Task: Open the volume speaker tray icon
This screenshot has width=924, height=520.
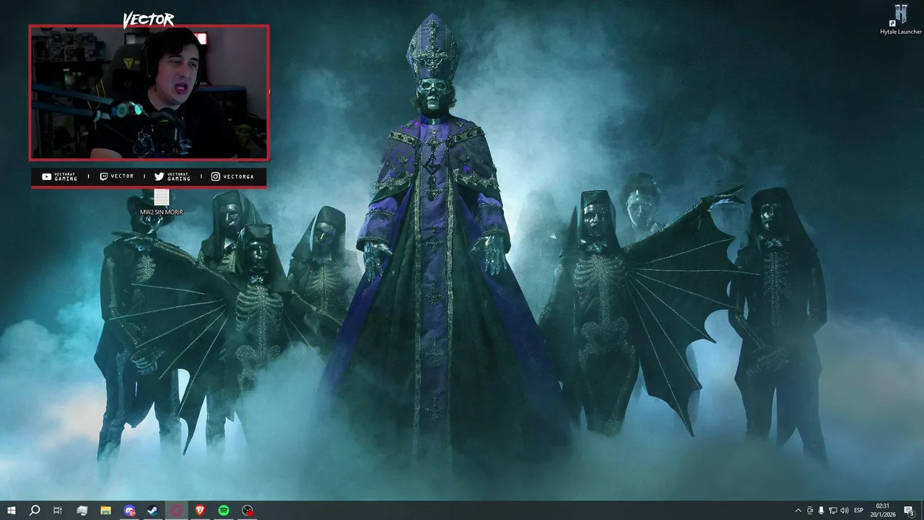Action: click(x=845, y=511)
